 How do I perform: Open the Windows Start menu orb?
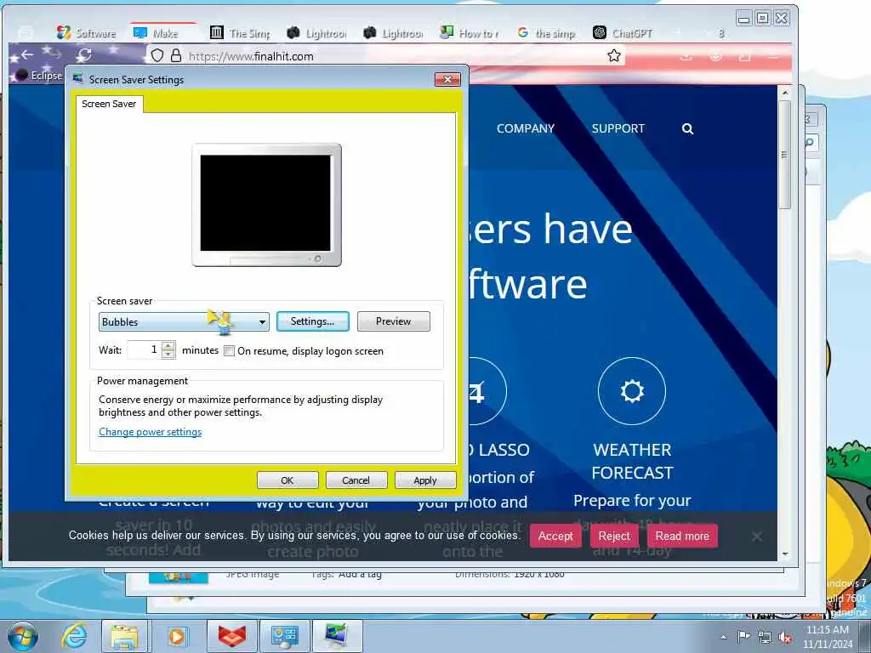click(23, 636)
